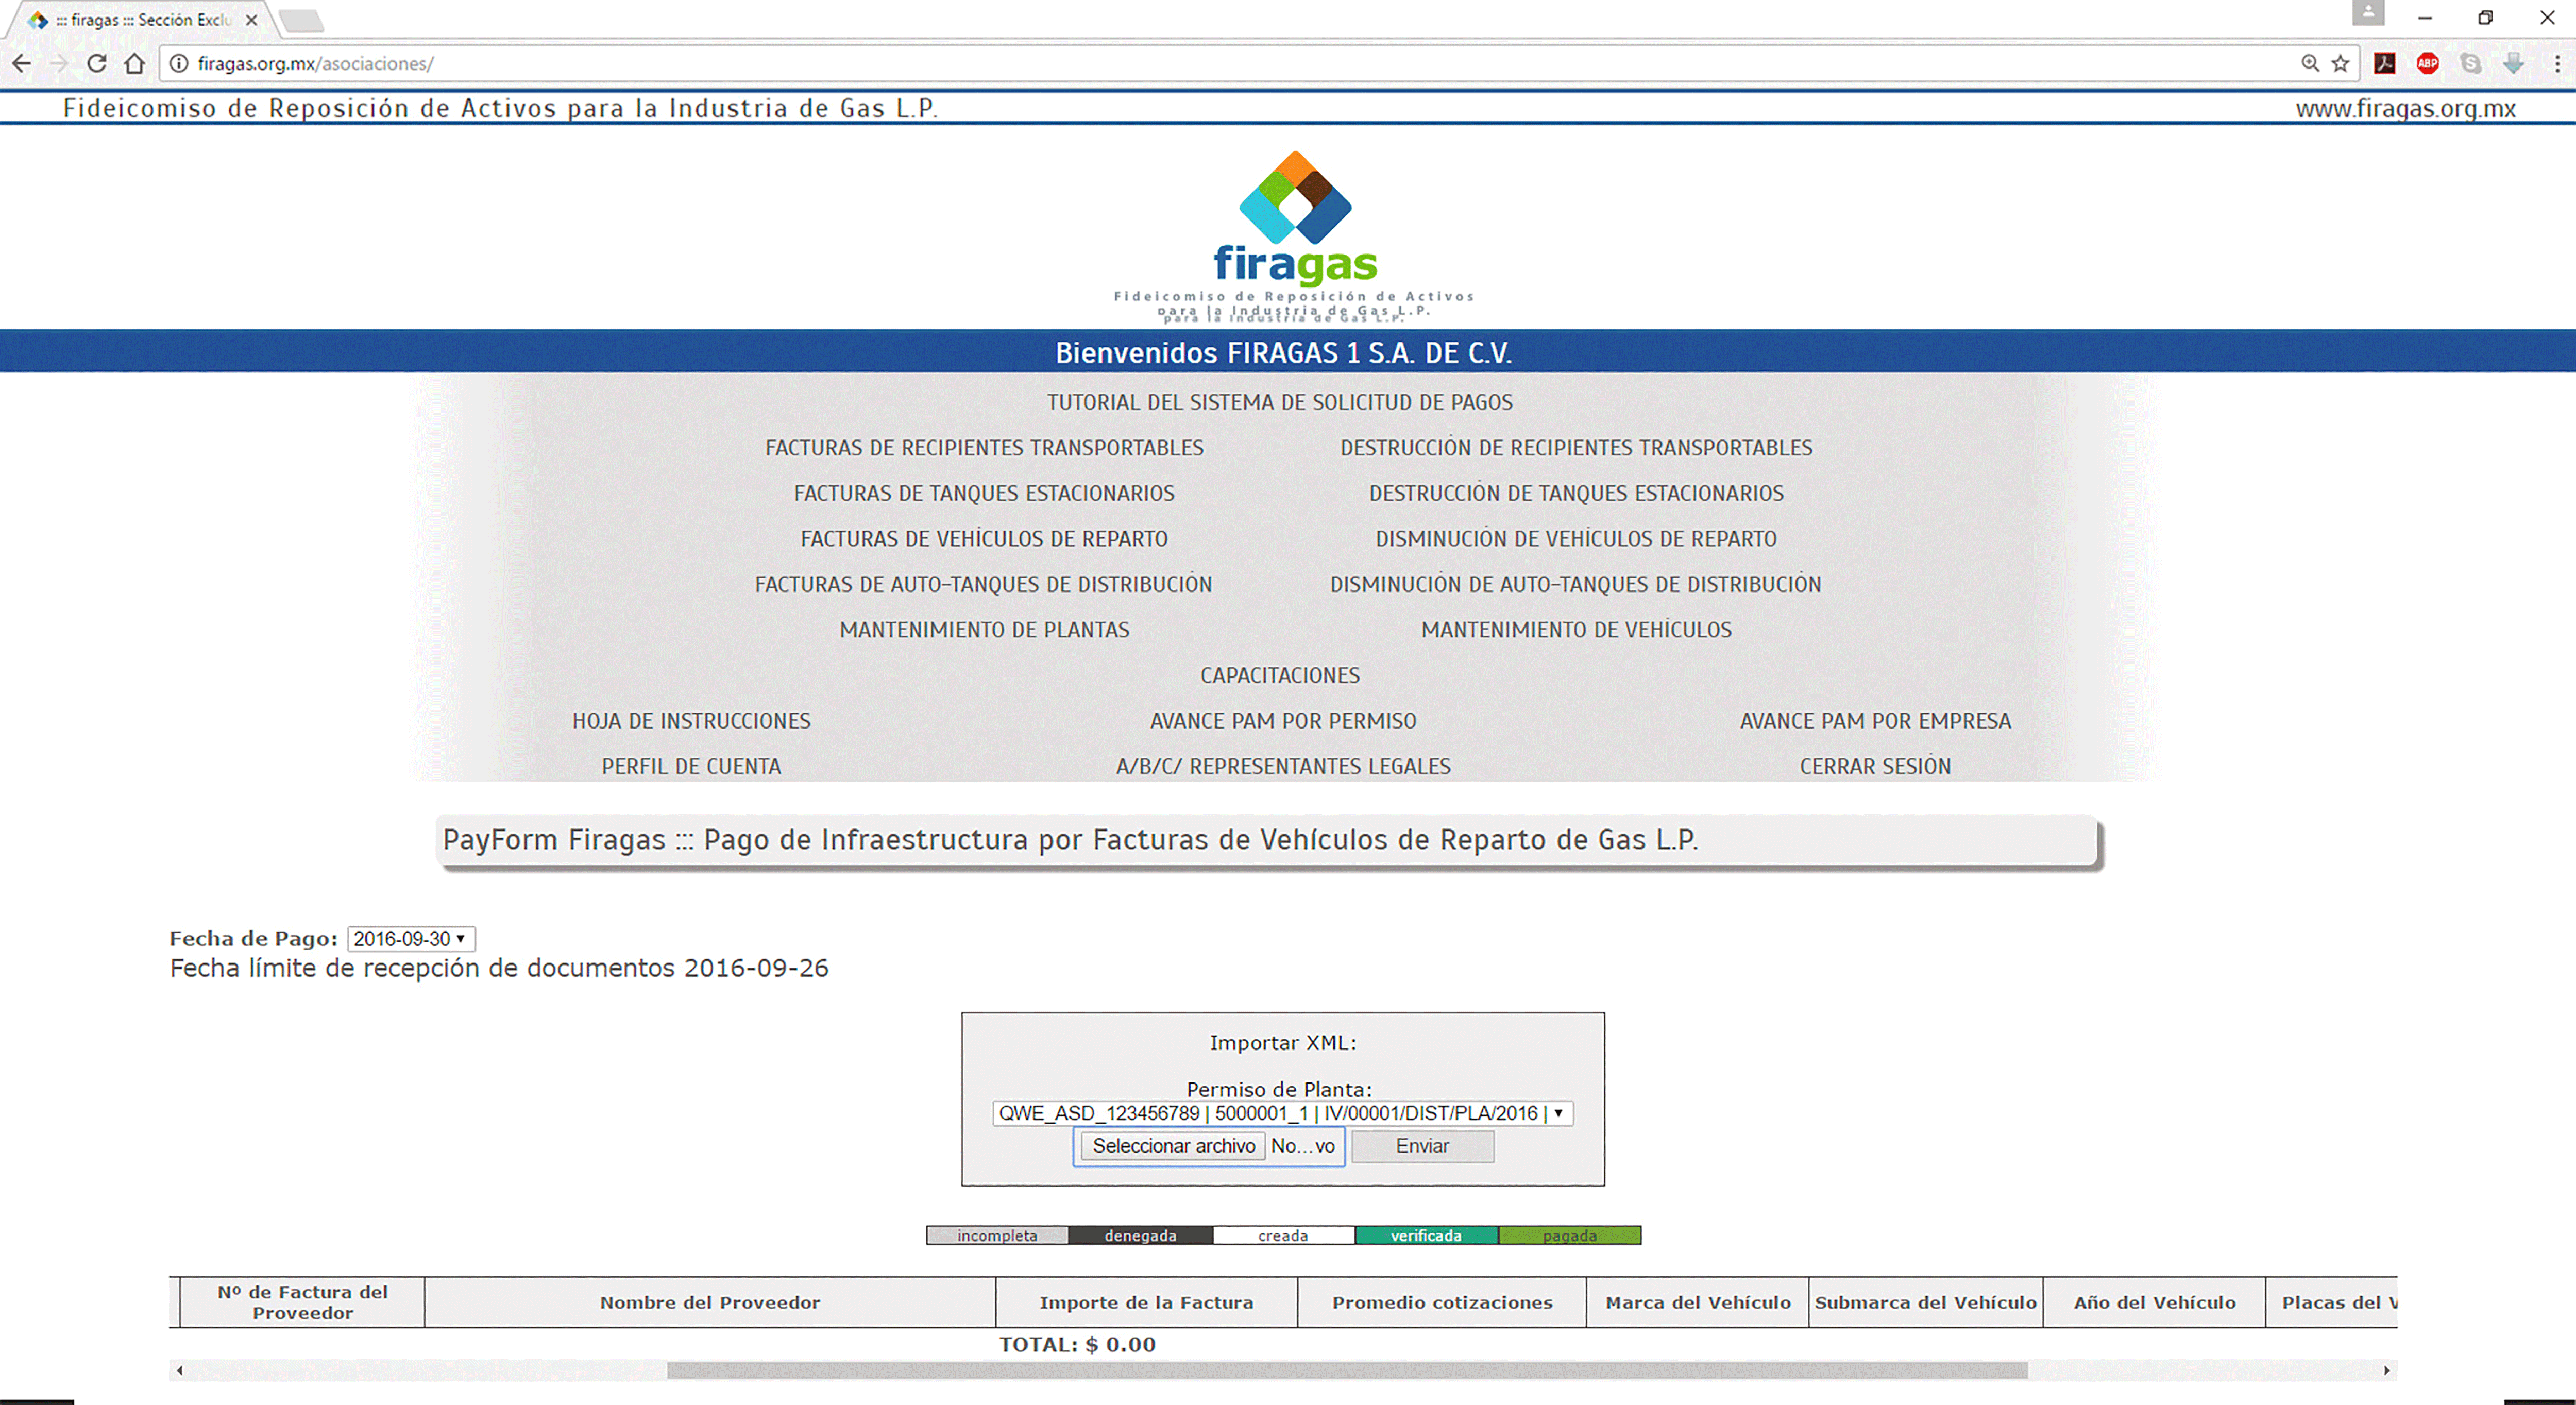
Task: View Avance PAM por Empresa
Action: coord(1875,721)
